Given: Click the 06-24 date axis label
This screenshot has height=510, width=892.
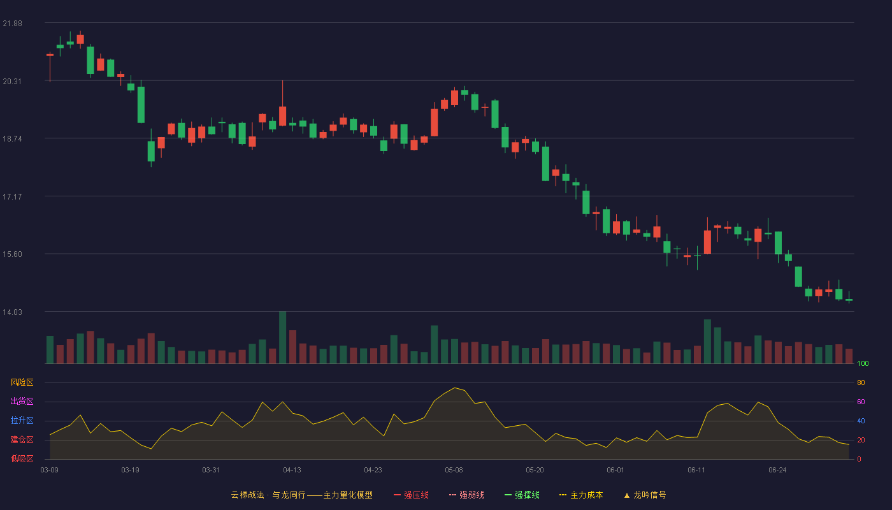Looking at the screenshot, I should point(777,470).
